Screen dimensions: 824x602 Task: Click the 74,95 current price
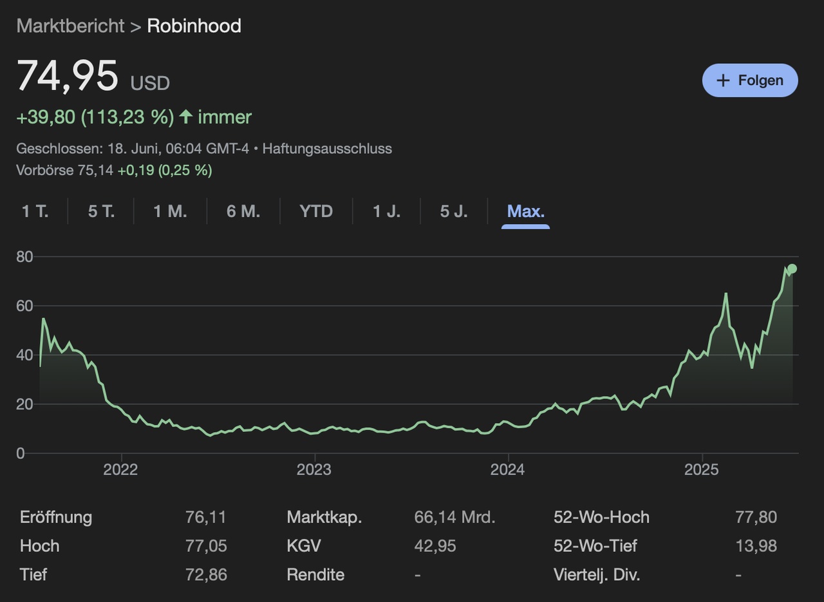[68, 75]
